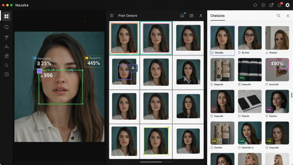This screenshot has height=165, width=293.
Task: Open the grid dashboard view in the sidebar
Action: [x=6, y=16]
